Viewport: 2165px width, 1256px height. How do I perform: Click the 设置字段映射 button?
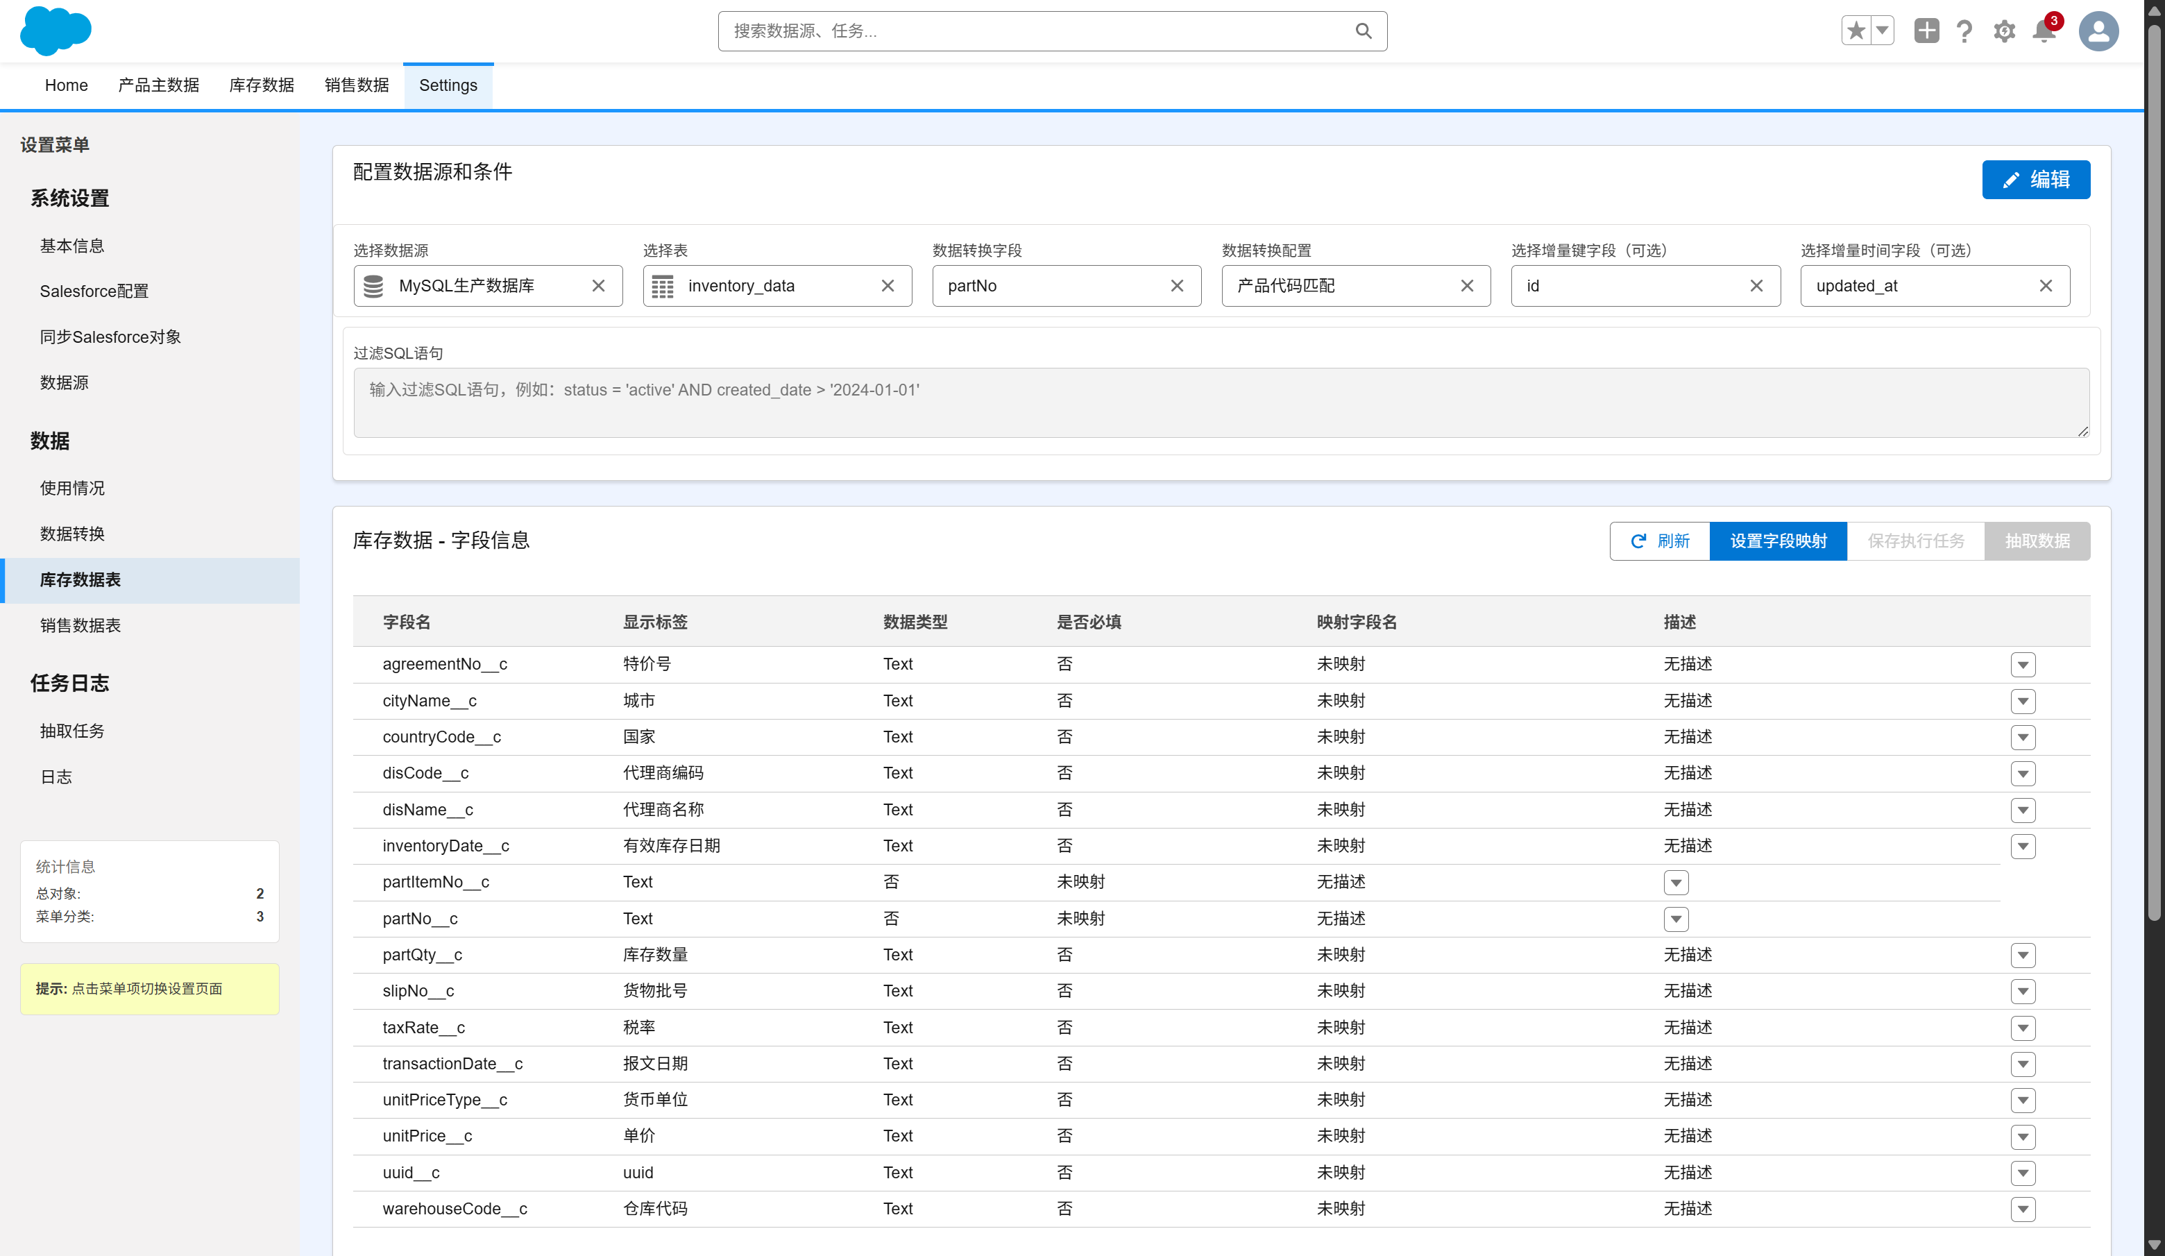1778,541
